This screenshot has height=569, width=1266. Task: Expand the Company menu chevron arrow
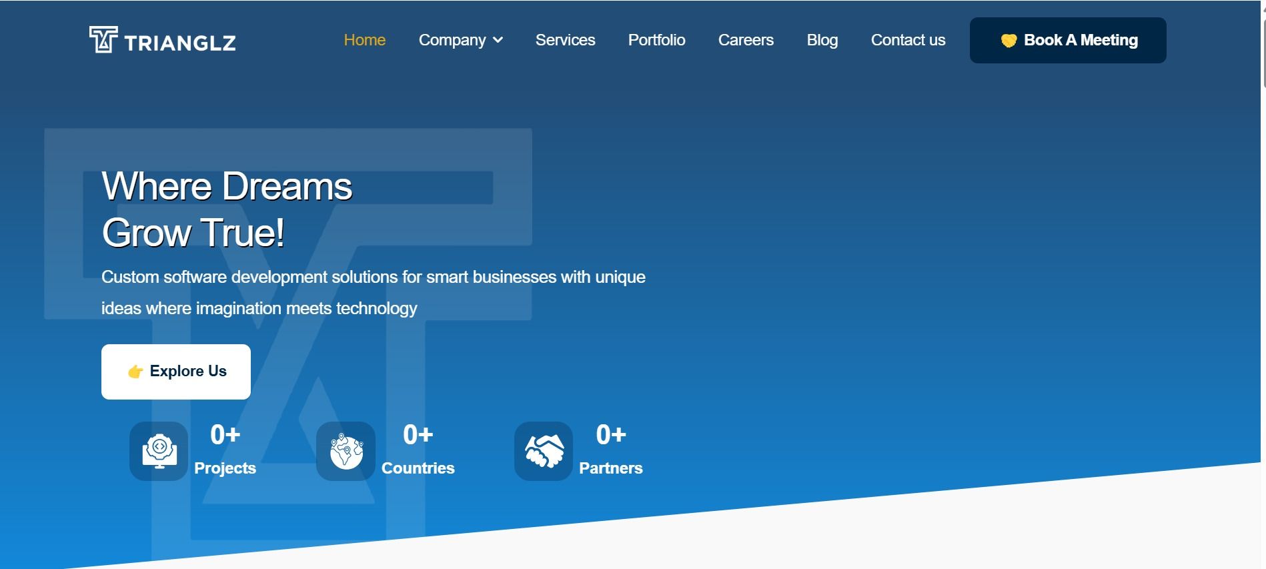[x=498, y=40]
